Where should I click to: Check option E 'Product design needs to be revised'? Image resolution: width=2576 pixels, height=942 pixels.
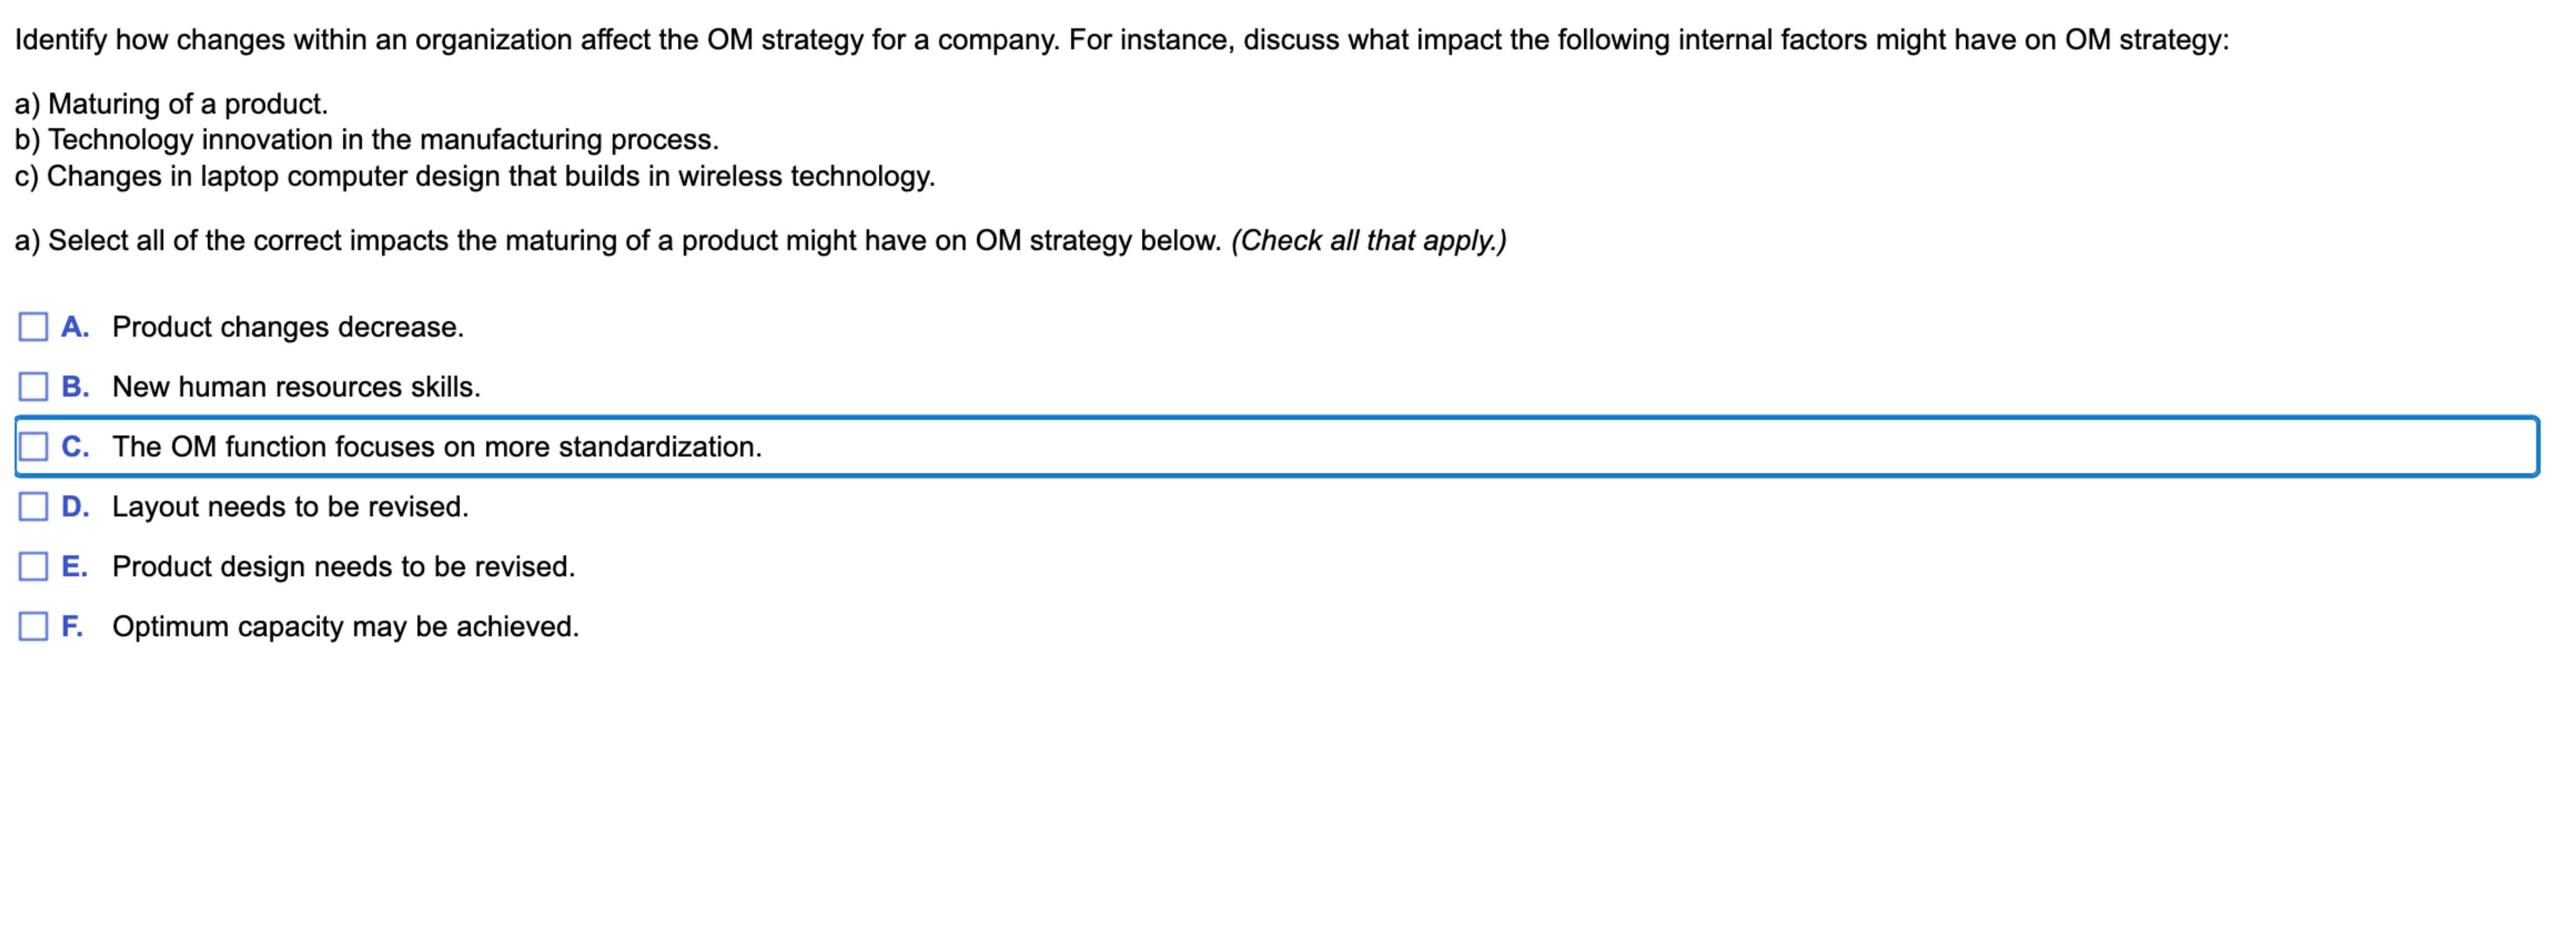(33, 566)
